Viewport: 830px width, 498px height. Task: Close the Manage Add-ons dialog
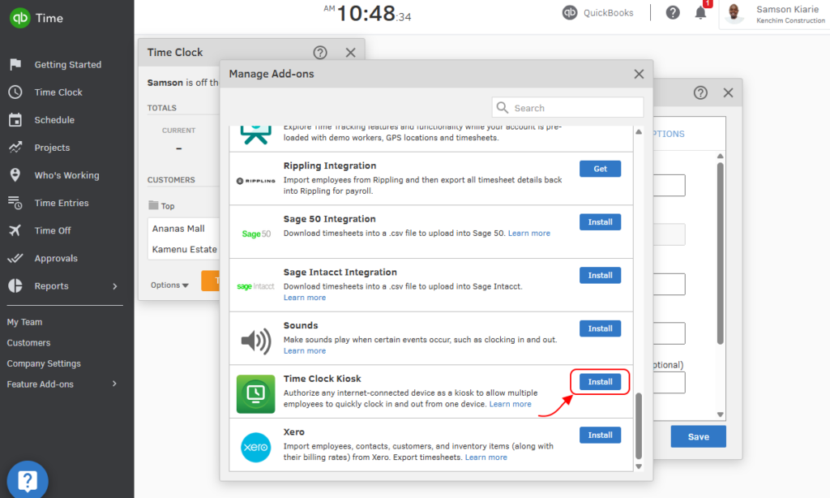click(639, 74)
